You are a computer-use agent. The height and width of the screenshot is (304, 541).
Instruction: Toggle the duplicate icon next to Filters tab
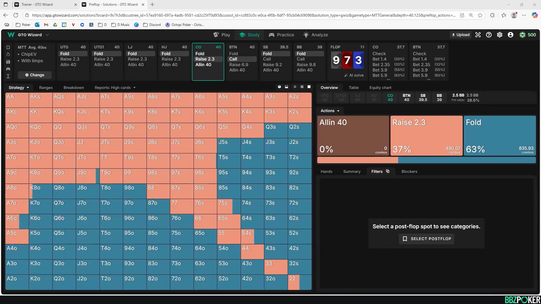pyautogui.click(x=387, y=171)
